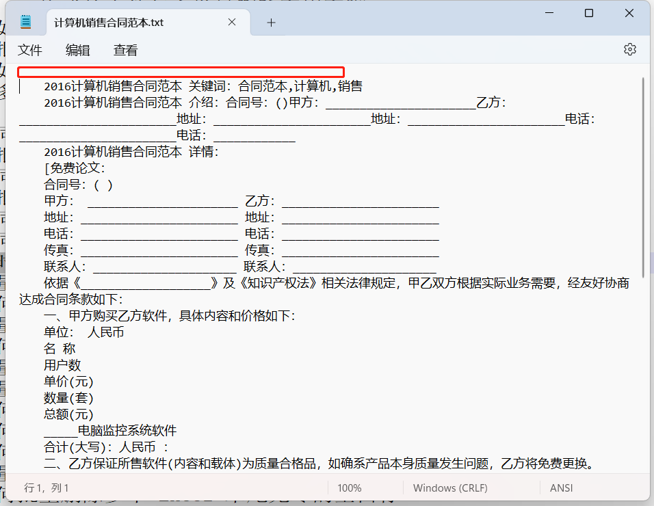Maximize the Notepad window
The width and height of the screenshot is (654, 506).
point(589,14)
